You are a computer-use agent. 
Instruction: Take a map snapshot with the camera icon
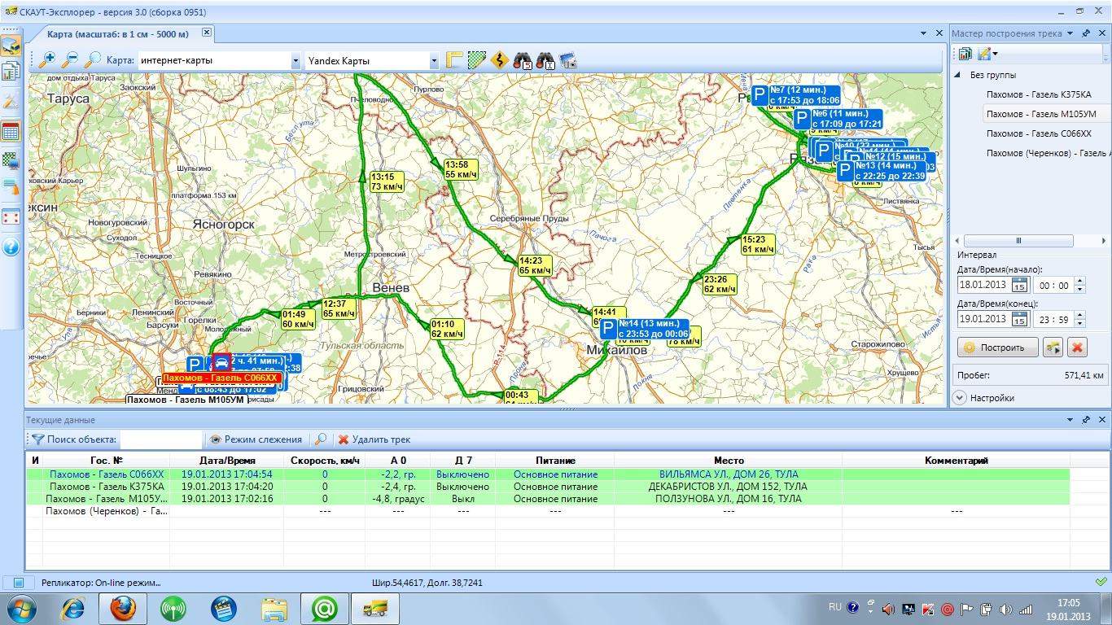[568, 60]
